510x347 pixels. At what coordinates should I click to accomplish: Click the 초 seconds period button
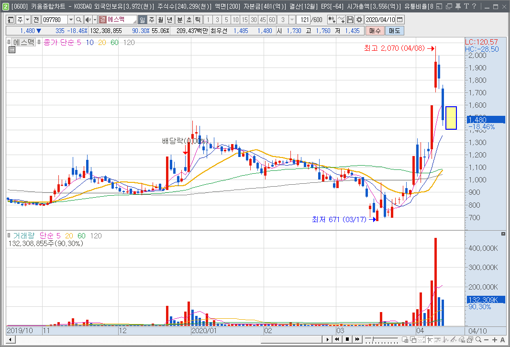[189, 20]
